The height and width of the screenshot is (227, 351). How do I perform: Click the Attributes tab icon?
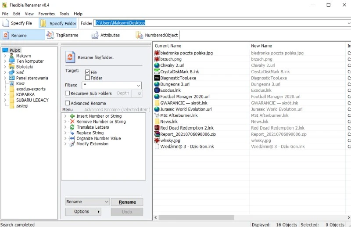click(x=95, y=35)
